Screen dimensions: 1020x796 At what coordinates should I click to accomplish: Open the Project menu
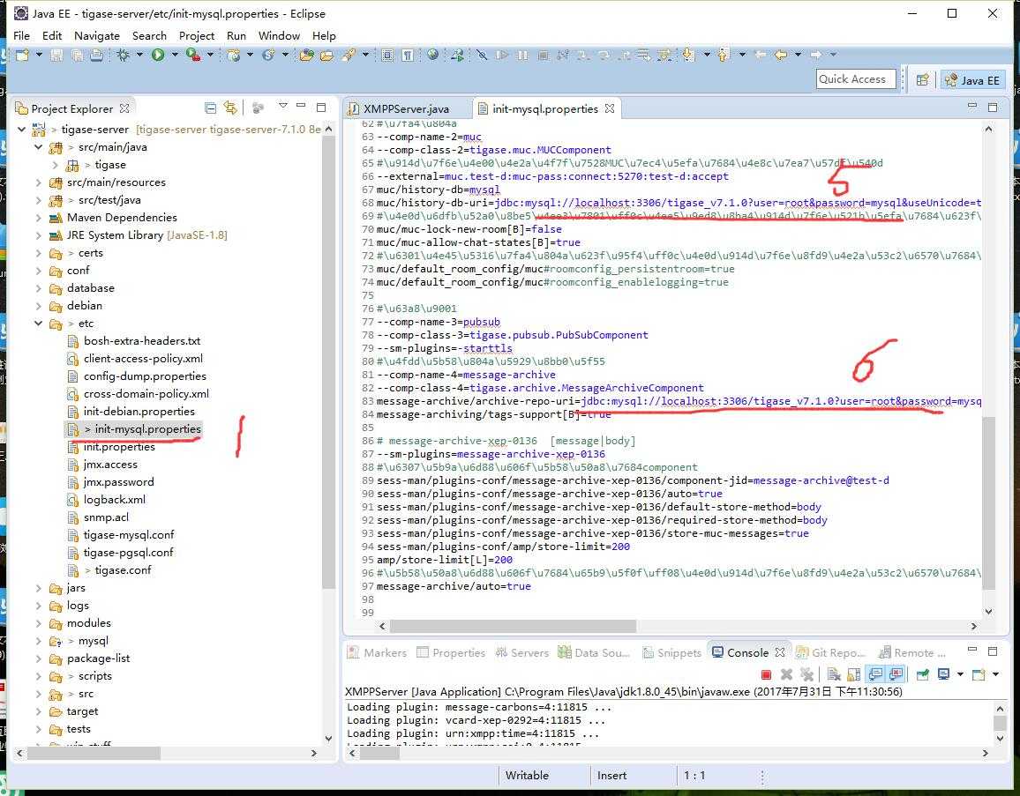[197, 36]
